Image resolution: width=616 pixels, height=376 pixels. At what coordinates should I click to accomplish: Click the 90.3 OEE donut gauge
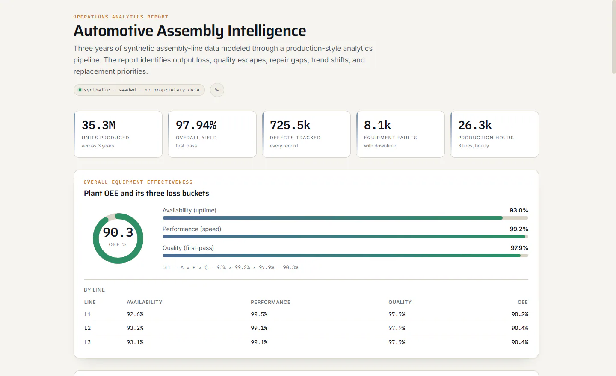tap(118, 238)
